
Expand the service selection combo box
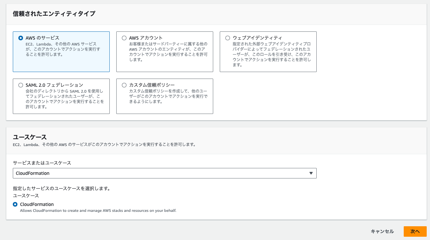[x=164, y=173]
